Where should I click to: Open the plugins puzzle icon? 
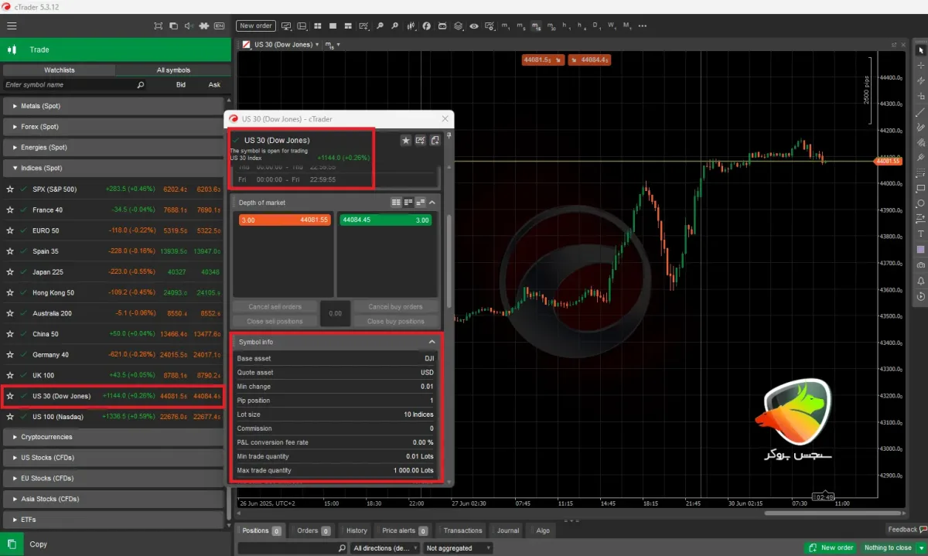[x=204, y=26]
